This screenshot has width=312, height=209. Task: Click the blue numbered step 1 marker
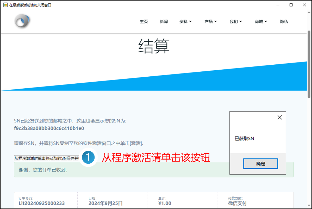pyautogui.click(x=88, y=157)
